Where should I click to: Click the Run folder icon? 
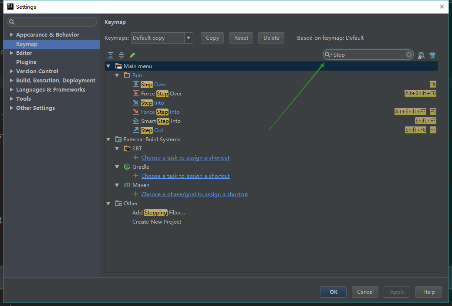(x=127, y=75)
